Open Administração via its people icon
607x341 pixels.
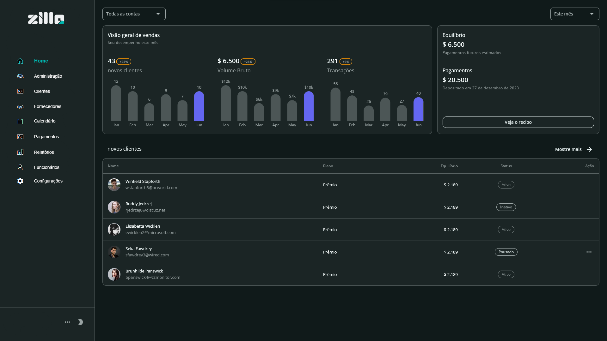tap(20, 76)
